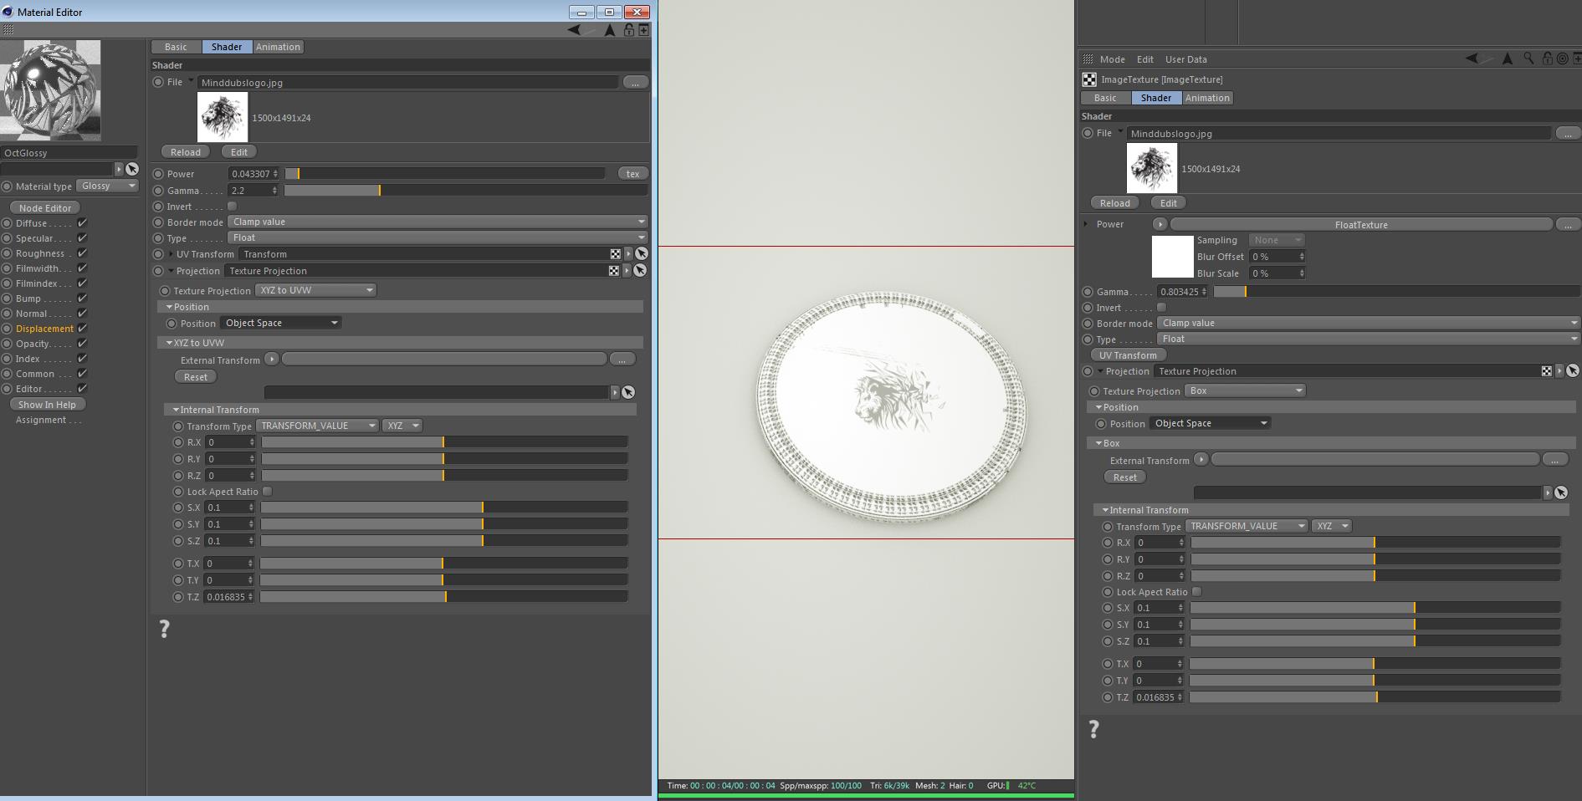Click the T.Z value field in Material Editor
The height and width of the screenshot is (801, 1582).
(x=229, y=597)
